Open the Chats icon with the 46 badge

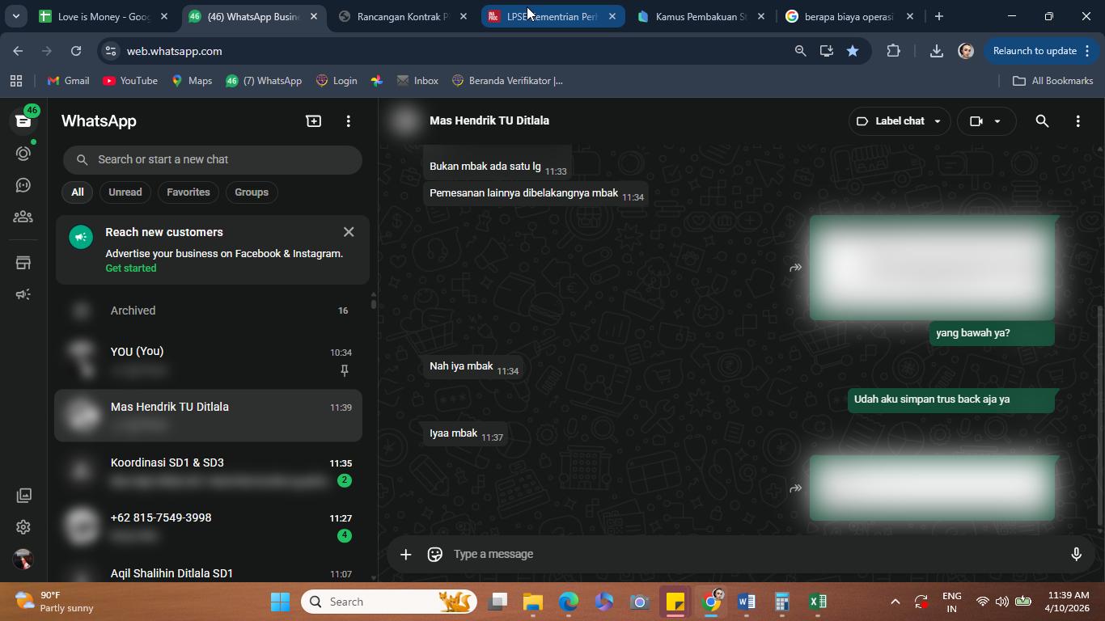point(23,120)
